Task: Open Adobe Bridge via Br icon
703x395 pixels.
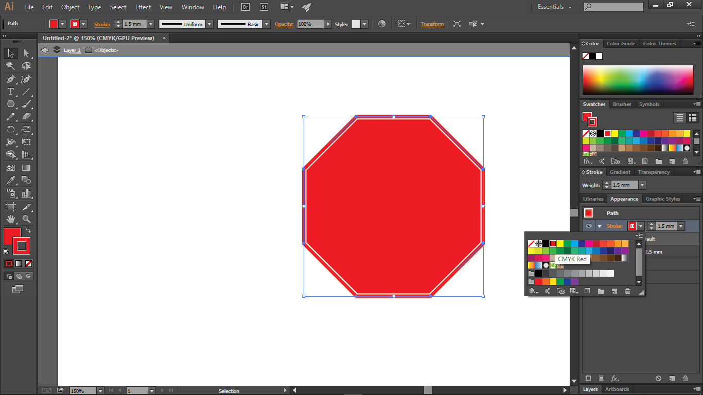Action: (x=245, y=7)
